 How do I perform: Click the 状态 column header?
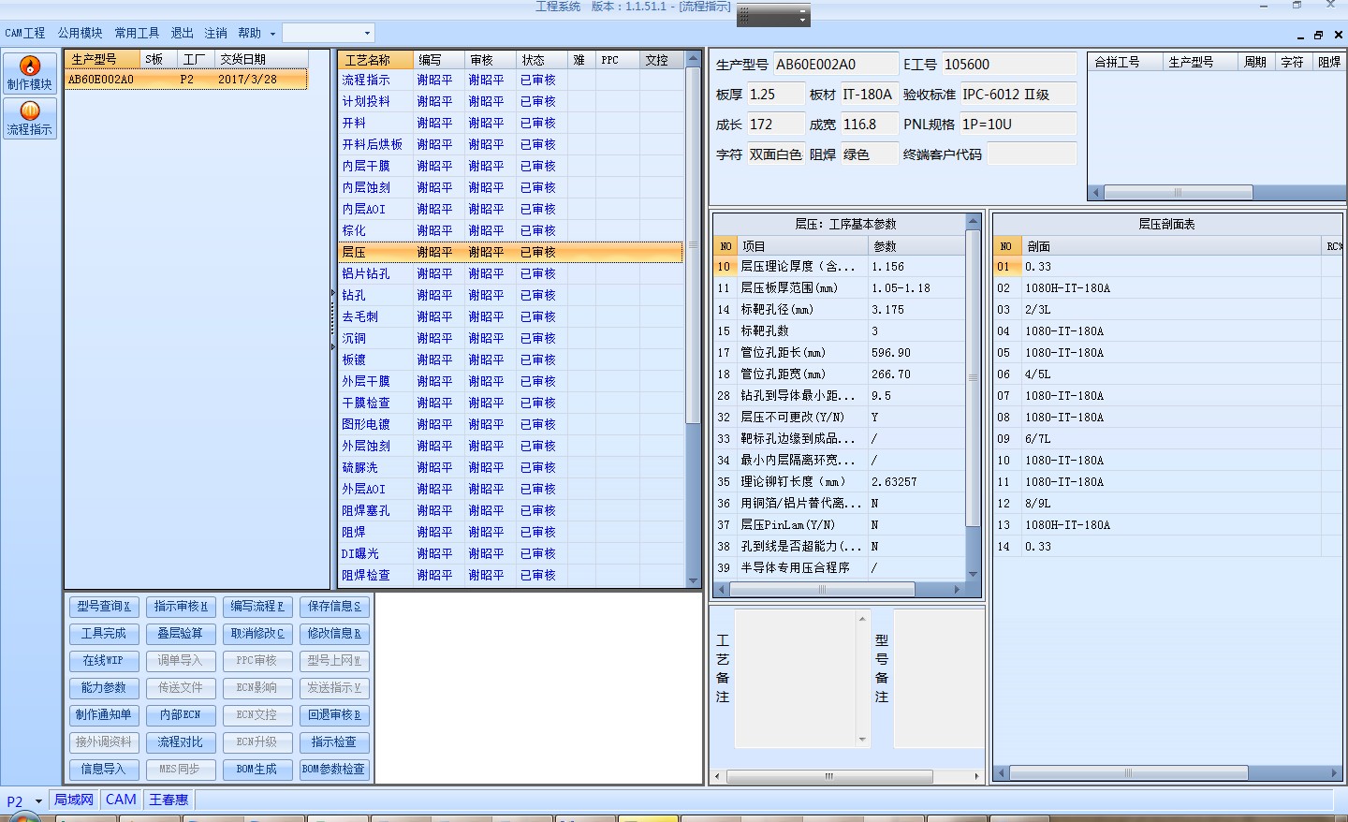point(541,60)
